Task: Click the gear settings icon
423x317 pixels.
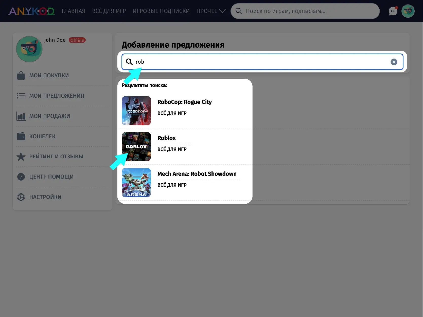Action: (x=21, y=197)
